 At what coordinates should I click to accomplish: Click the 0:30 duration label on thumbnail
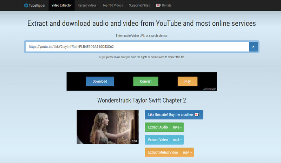coord(134,141)
